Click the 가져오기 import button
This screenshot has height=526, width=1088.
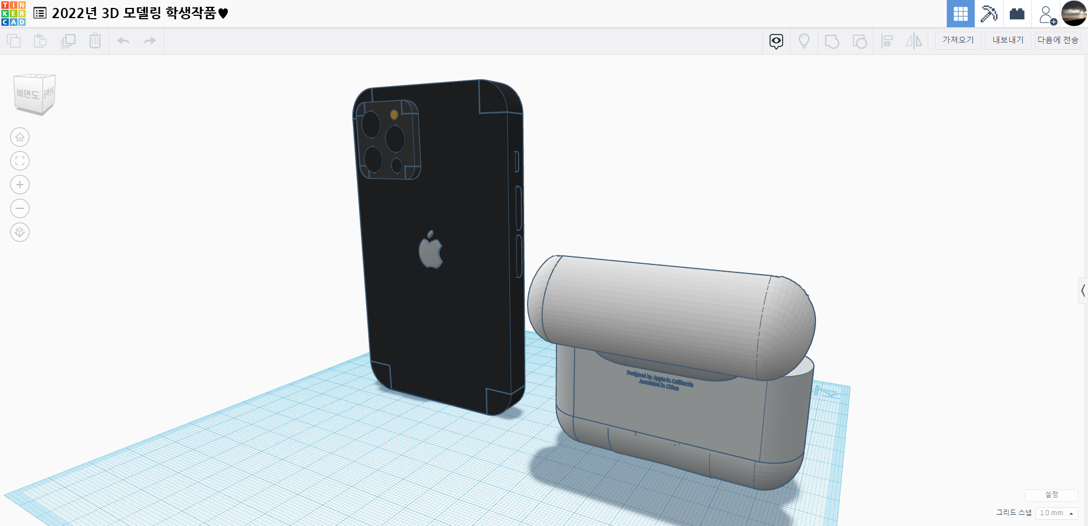958,40
